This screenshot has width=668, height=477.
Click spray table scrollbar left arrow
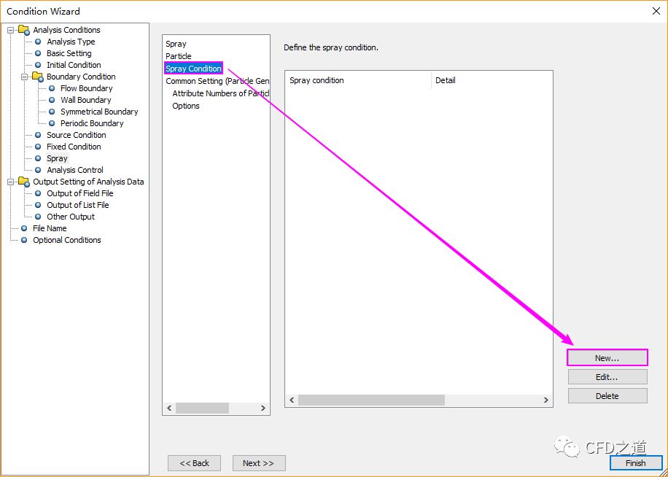[x=292, y=400]
